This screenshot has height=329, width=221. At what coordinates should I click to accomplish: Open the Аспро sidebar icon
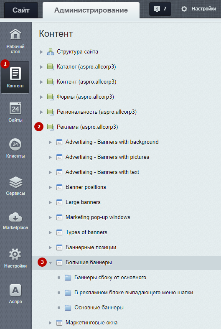pyautogui.click(x=15, y=290)
